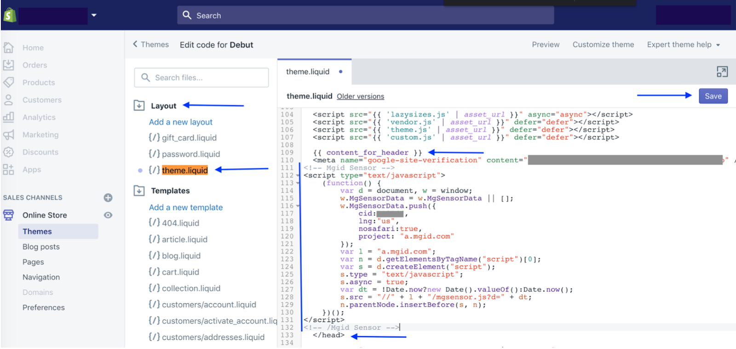Click the Preview link
Screen dimensions: 736x349
pyautogui.click(x=546, y=45)
